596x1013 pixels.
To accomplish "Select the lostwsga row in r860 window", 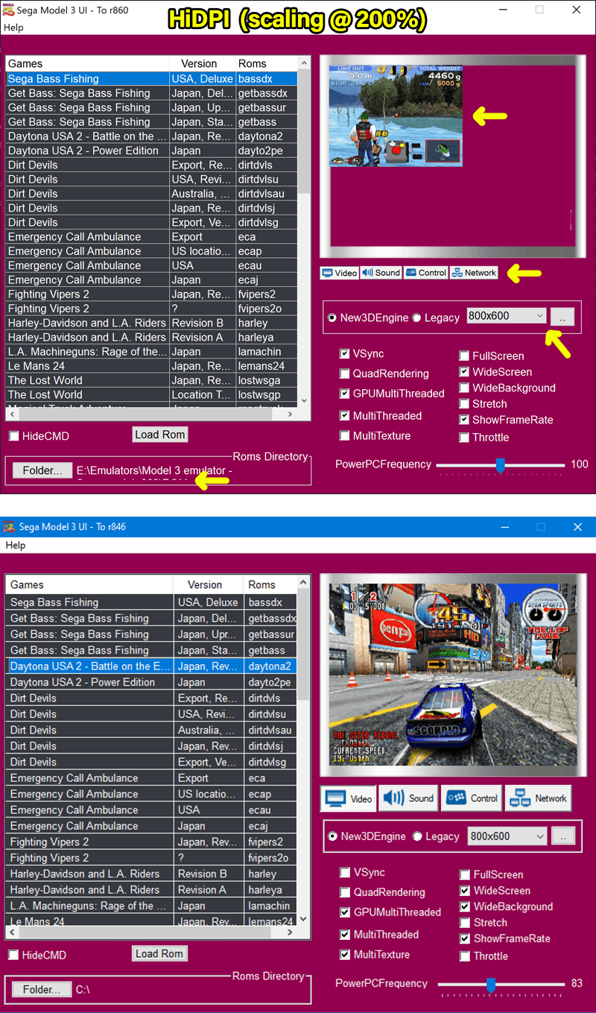I will pos(151,380).
